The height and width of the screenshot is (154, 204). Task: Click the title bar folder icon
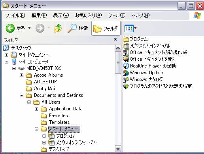point(6,6)
